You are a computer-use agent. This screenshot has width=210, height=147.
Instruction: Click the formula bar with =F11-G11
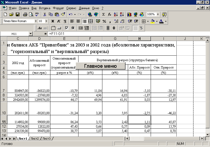[x=127, y=34]
